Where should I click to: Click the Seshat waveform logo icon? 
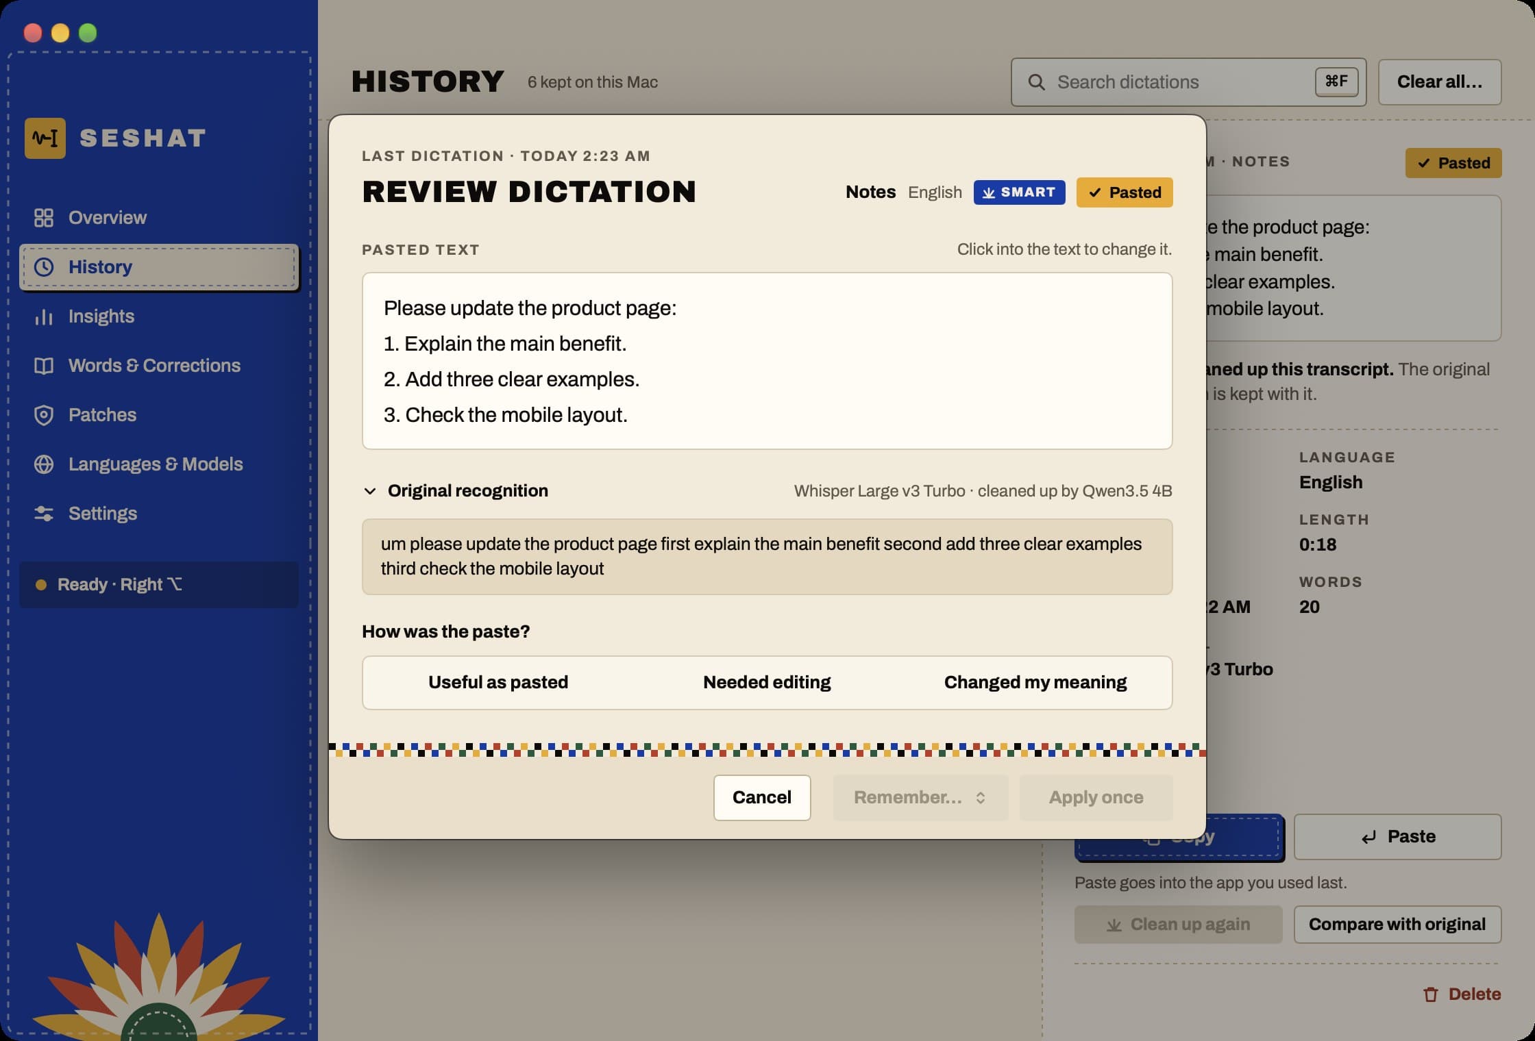(45, 138)
